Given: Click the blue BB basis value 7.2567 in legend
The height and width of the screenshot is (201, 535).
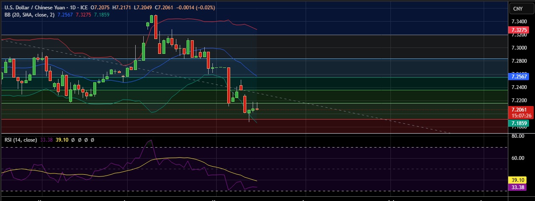Looking at the screenshot, I should point(66,14).
